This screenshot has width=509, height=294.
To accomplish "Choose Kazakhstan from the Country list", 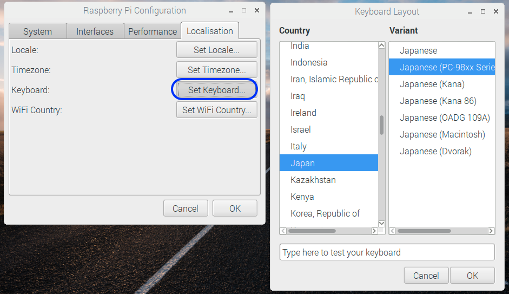I will tap(313, 180).
